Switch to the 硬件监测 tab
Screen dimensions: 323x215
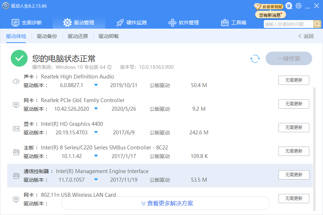pyautogui.click(x=131, y=23)
